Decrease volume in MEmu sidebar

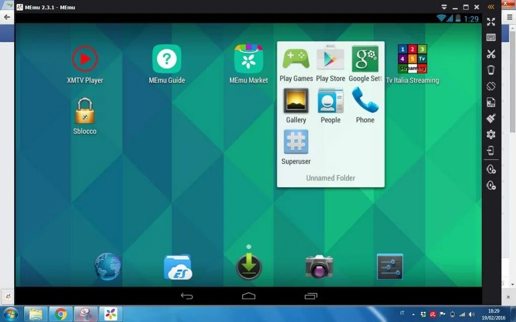(x=491, y=185)
